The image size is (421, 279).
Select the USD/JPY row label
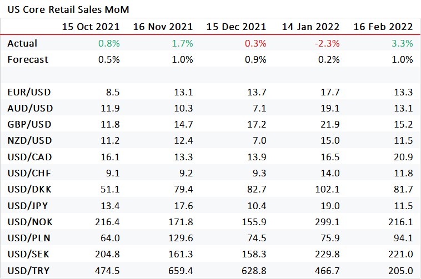[28, 206]
